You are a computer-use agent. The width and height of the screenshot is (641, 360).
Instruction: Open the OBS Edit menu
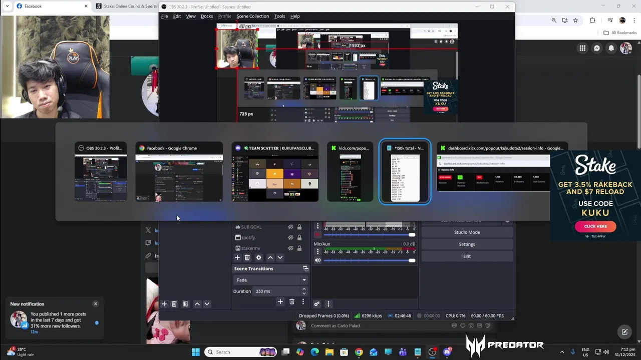pos(177,16)
